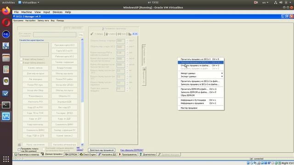This screenshot has width=294, height=165.
Task: Choose 'Информация о бутлоадере' entry
Action: [x=201, y=100]
